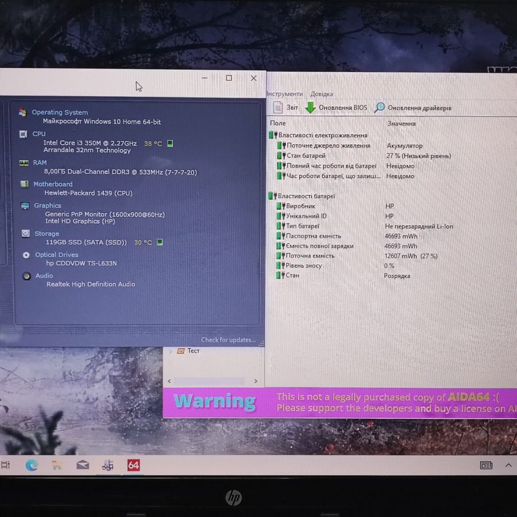Select the Поточне джерело живлення row

click(350, 145)
